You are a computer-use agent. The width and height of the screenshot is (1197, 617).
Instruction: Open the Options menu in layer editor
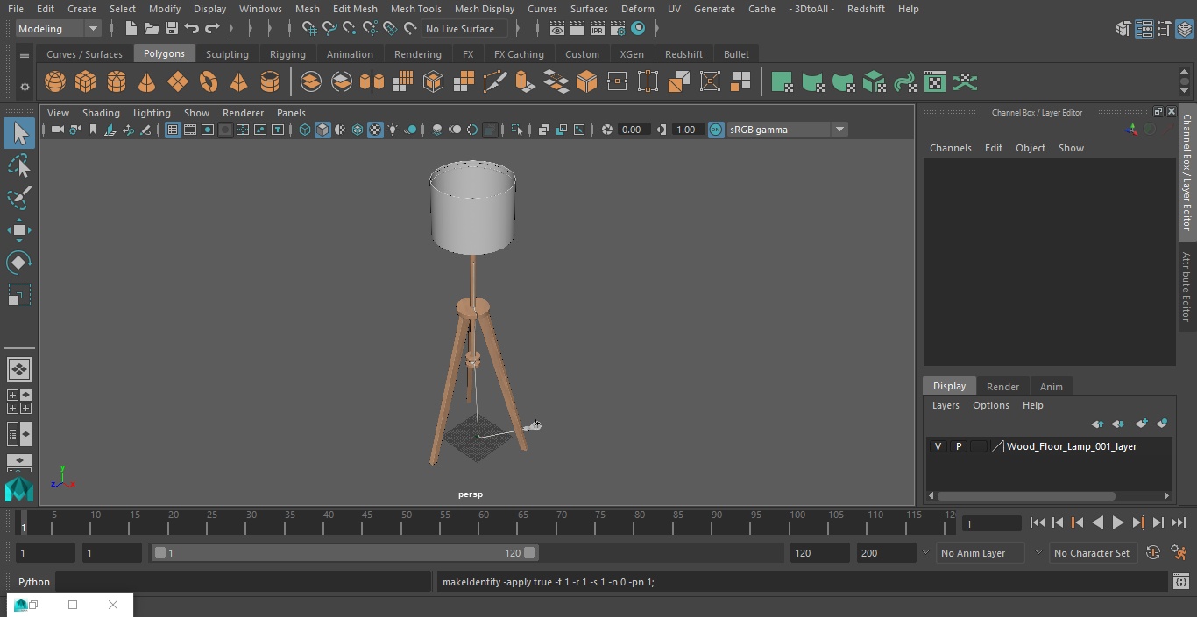pyautogui.click(x=991, y=405)
